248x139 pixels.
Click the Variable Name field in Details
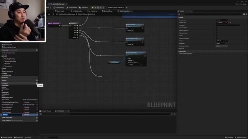click(x=222, y=20)
